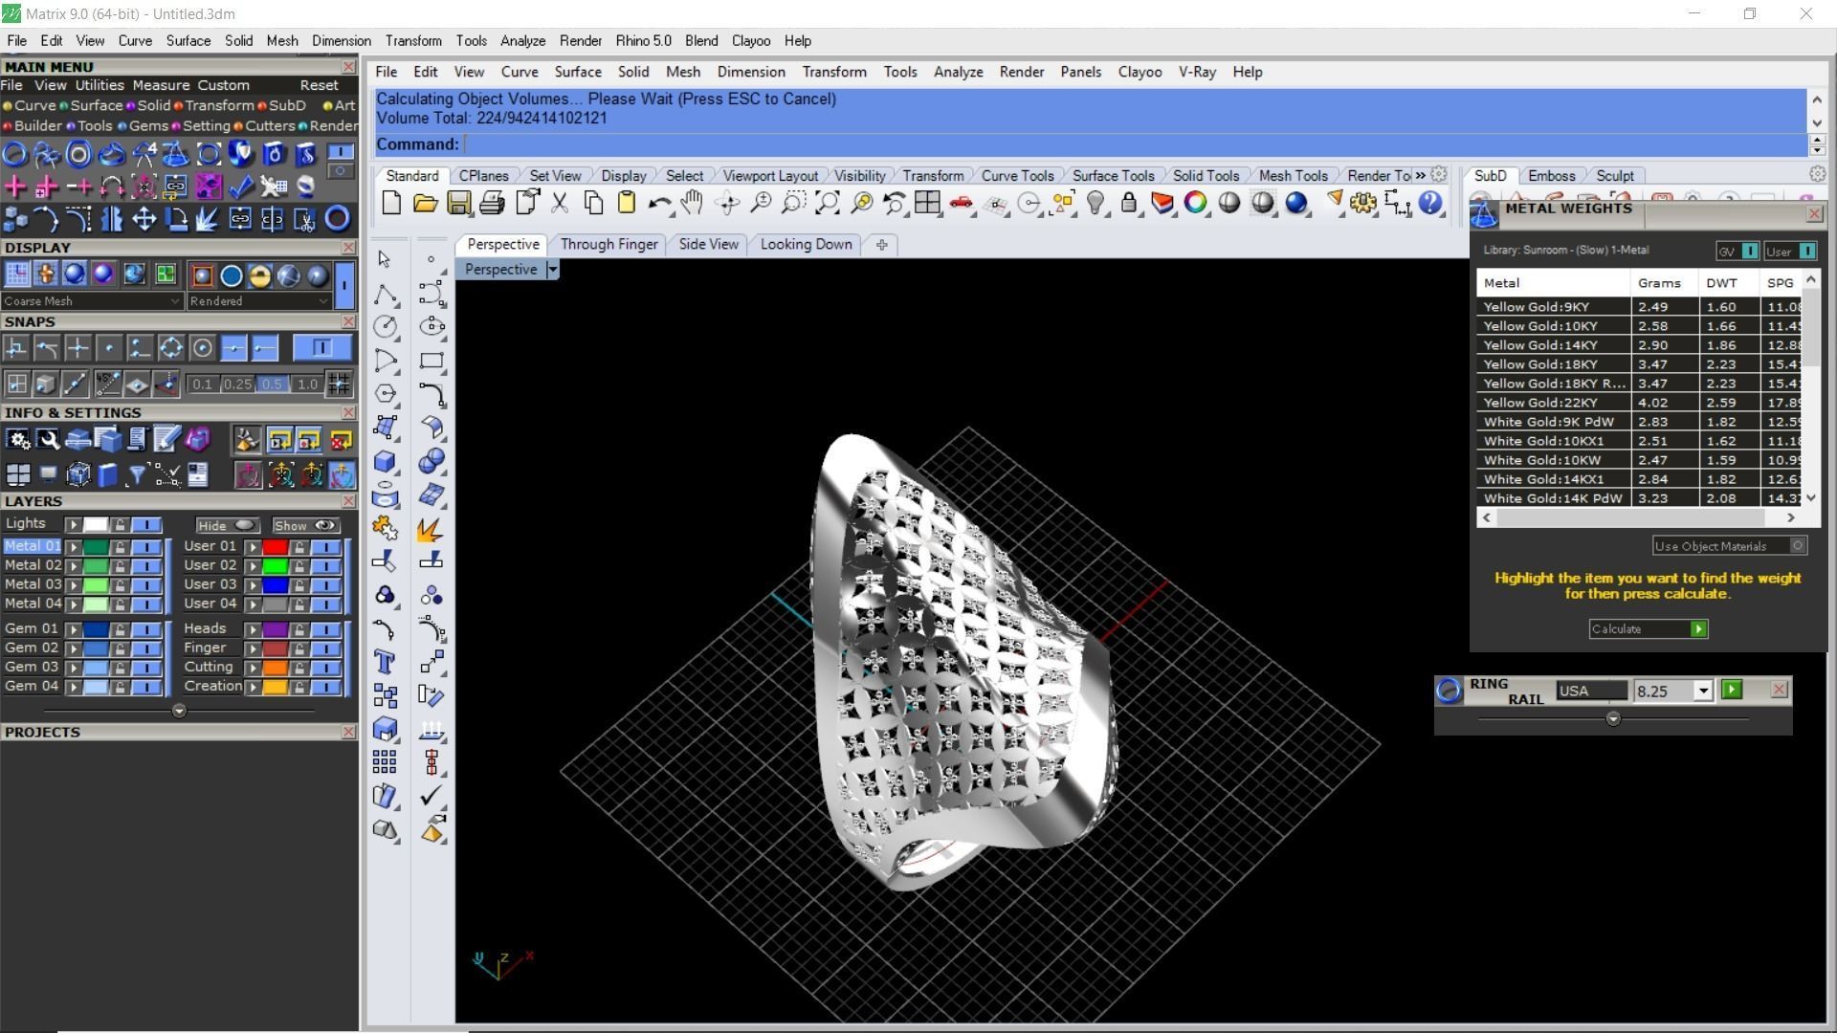1837x1033 pixels.
Task: Switch to Through Finger viewport tab
Action: pos(609,244)
